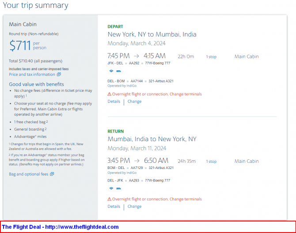The height and width of the screenshot is (233, 296).
Task: Click The Flight Deal website link
Action: (x=82, y=227)
